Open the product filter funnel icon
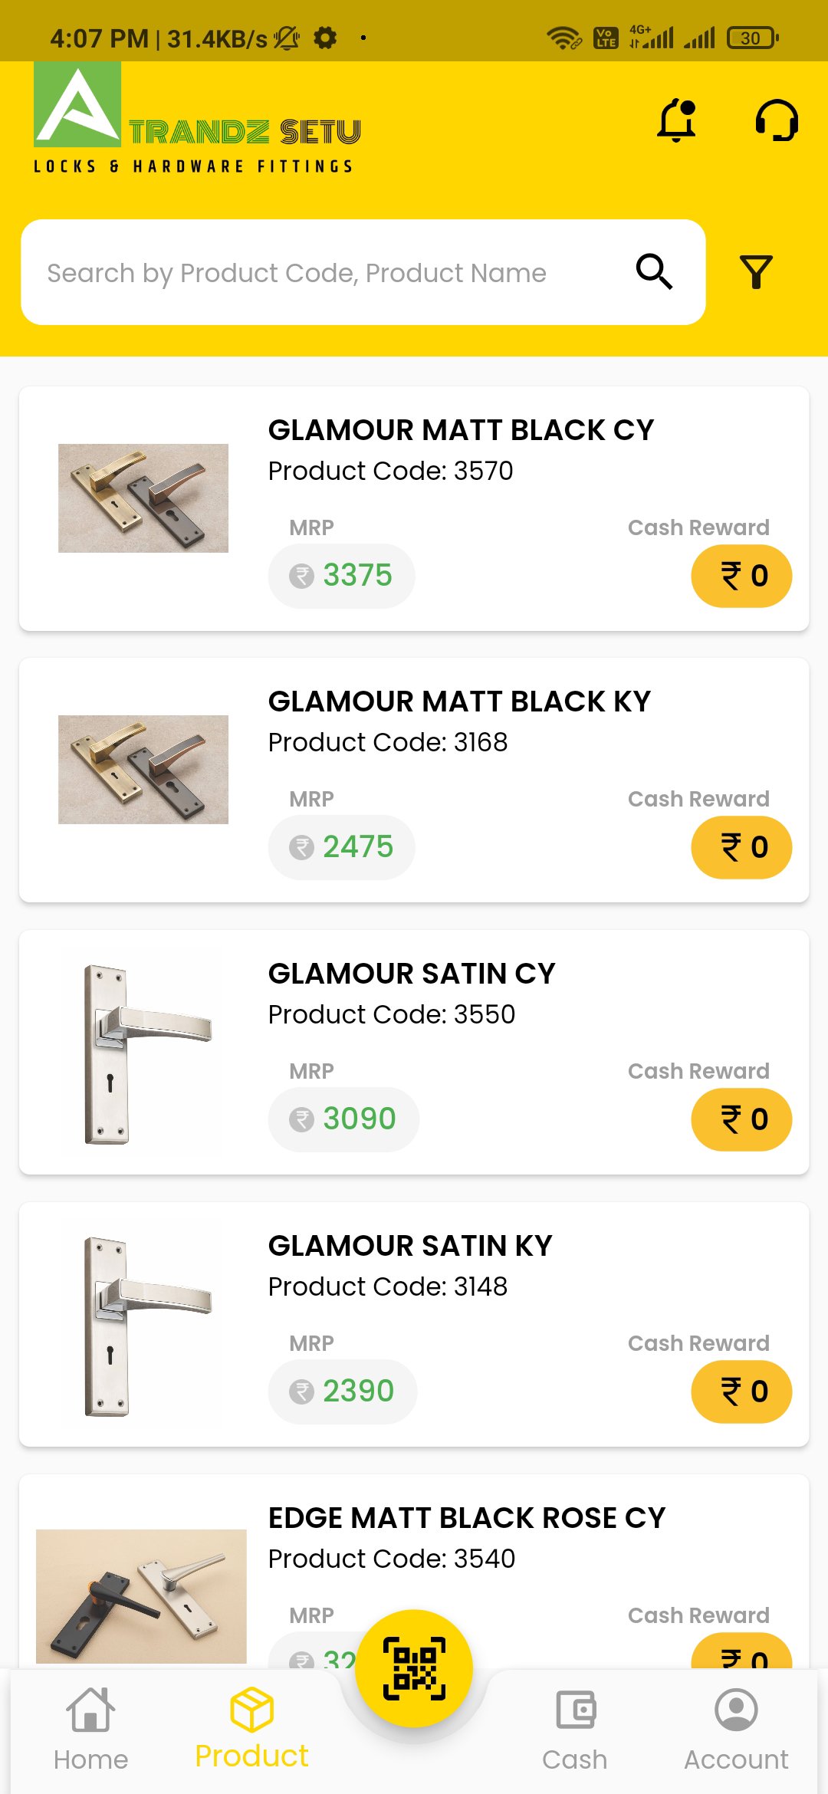The width and height of the screenshot is (828, 1794). coord(756,272)
